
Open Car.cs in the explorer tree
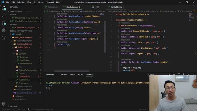[x=21, y=73]
